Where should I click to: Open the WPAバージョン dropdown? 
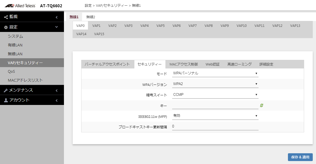[215, 84]
